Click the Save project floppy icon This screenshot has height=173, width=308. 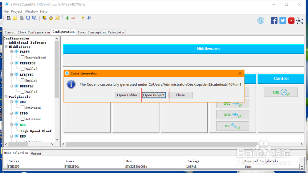[28, 18]
